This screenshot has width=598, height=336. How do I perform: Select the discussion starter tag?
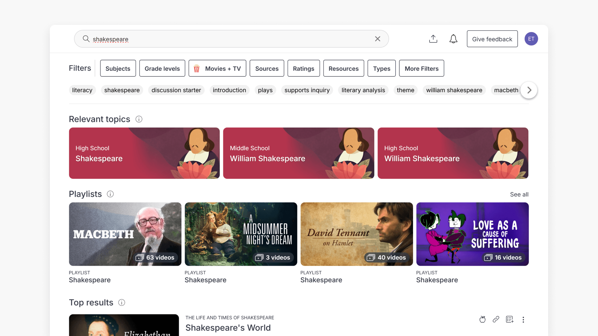point(176,90)
